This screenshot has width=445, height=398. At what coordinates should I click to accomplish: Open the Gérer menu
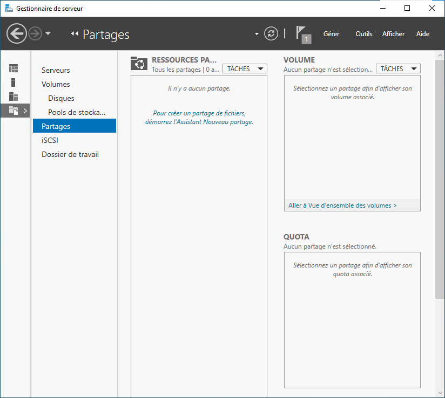[331, 34]
